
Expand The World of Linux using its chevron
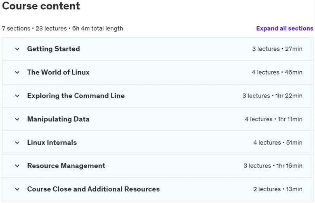tap(17, 72)
